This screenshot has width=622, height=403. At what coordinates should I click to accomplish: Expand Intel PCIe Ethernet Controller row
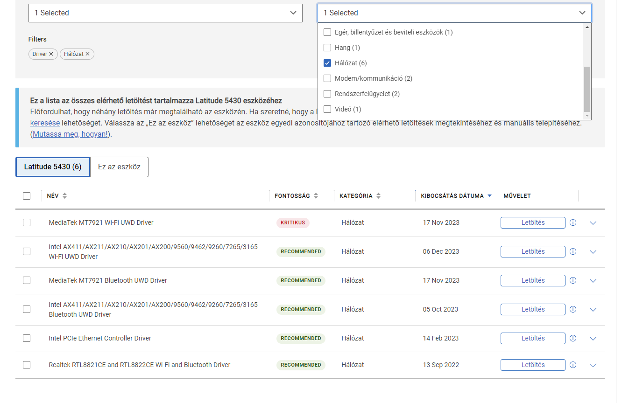(593, 339)
